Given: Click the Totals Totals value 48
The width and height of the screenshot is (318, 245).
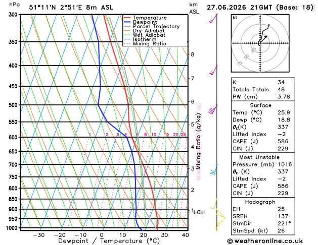Looking at the screenshot, I should coord(281,90).
